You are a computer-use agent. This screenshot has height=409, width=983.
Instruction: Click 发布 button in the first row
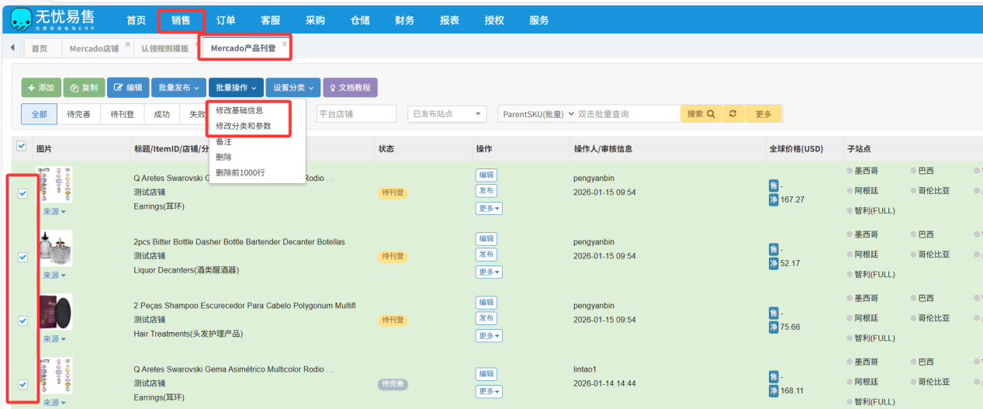coord(486,191)
